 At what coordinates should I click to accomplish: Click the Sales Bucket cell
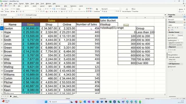(x=109, y=21)
